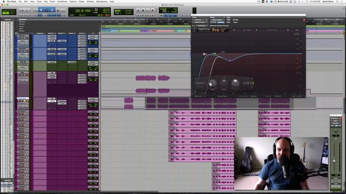Image resolution: width=346 pixels, height=194 pixels.
Task: Click first insert slot on top blue track
Action: 52,36
